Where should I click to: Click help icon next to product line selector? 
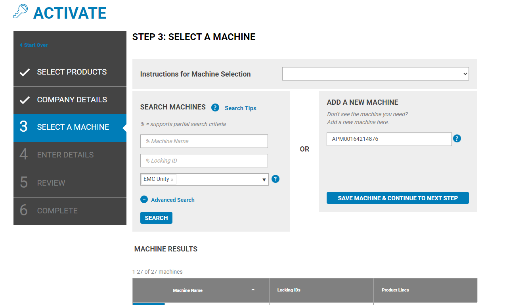click(x=275, y=179)
